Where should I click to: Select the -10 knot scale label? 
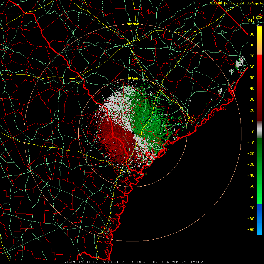click(x=251, y=143)
